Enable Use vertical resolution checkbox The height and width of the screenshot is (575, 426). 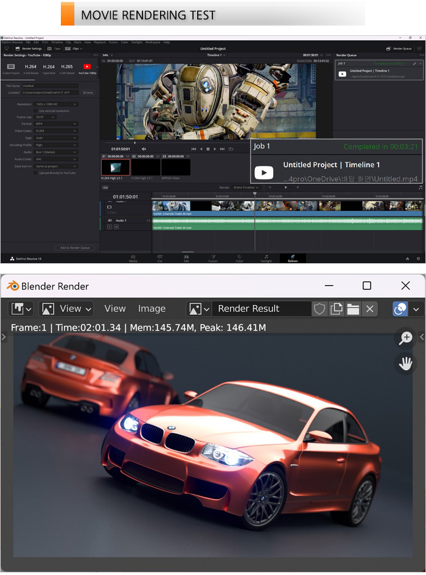[x=36, y=111]
